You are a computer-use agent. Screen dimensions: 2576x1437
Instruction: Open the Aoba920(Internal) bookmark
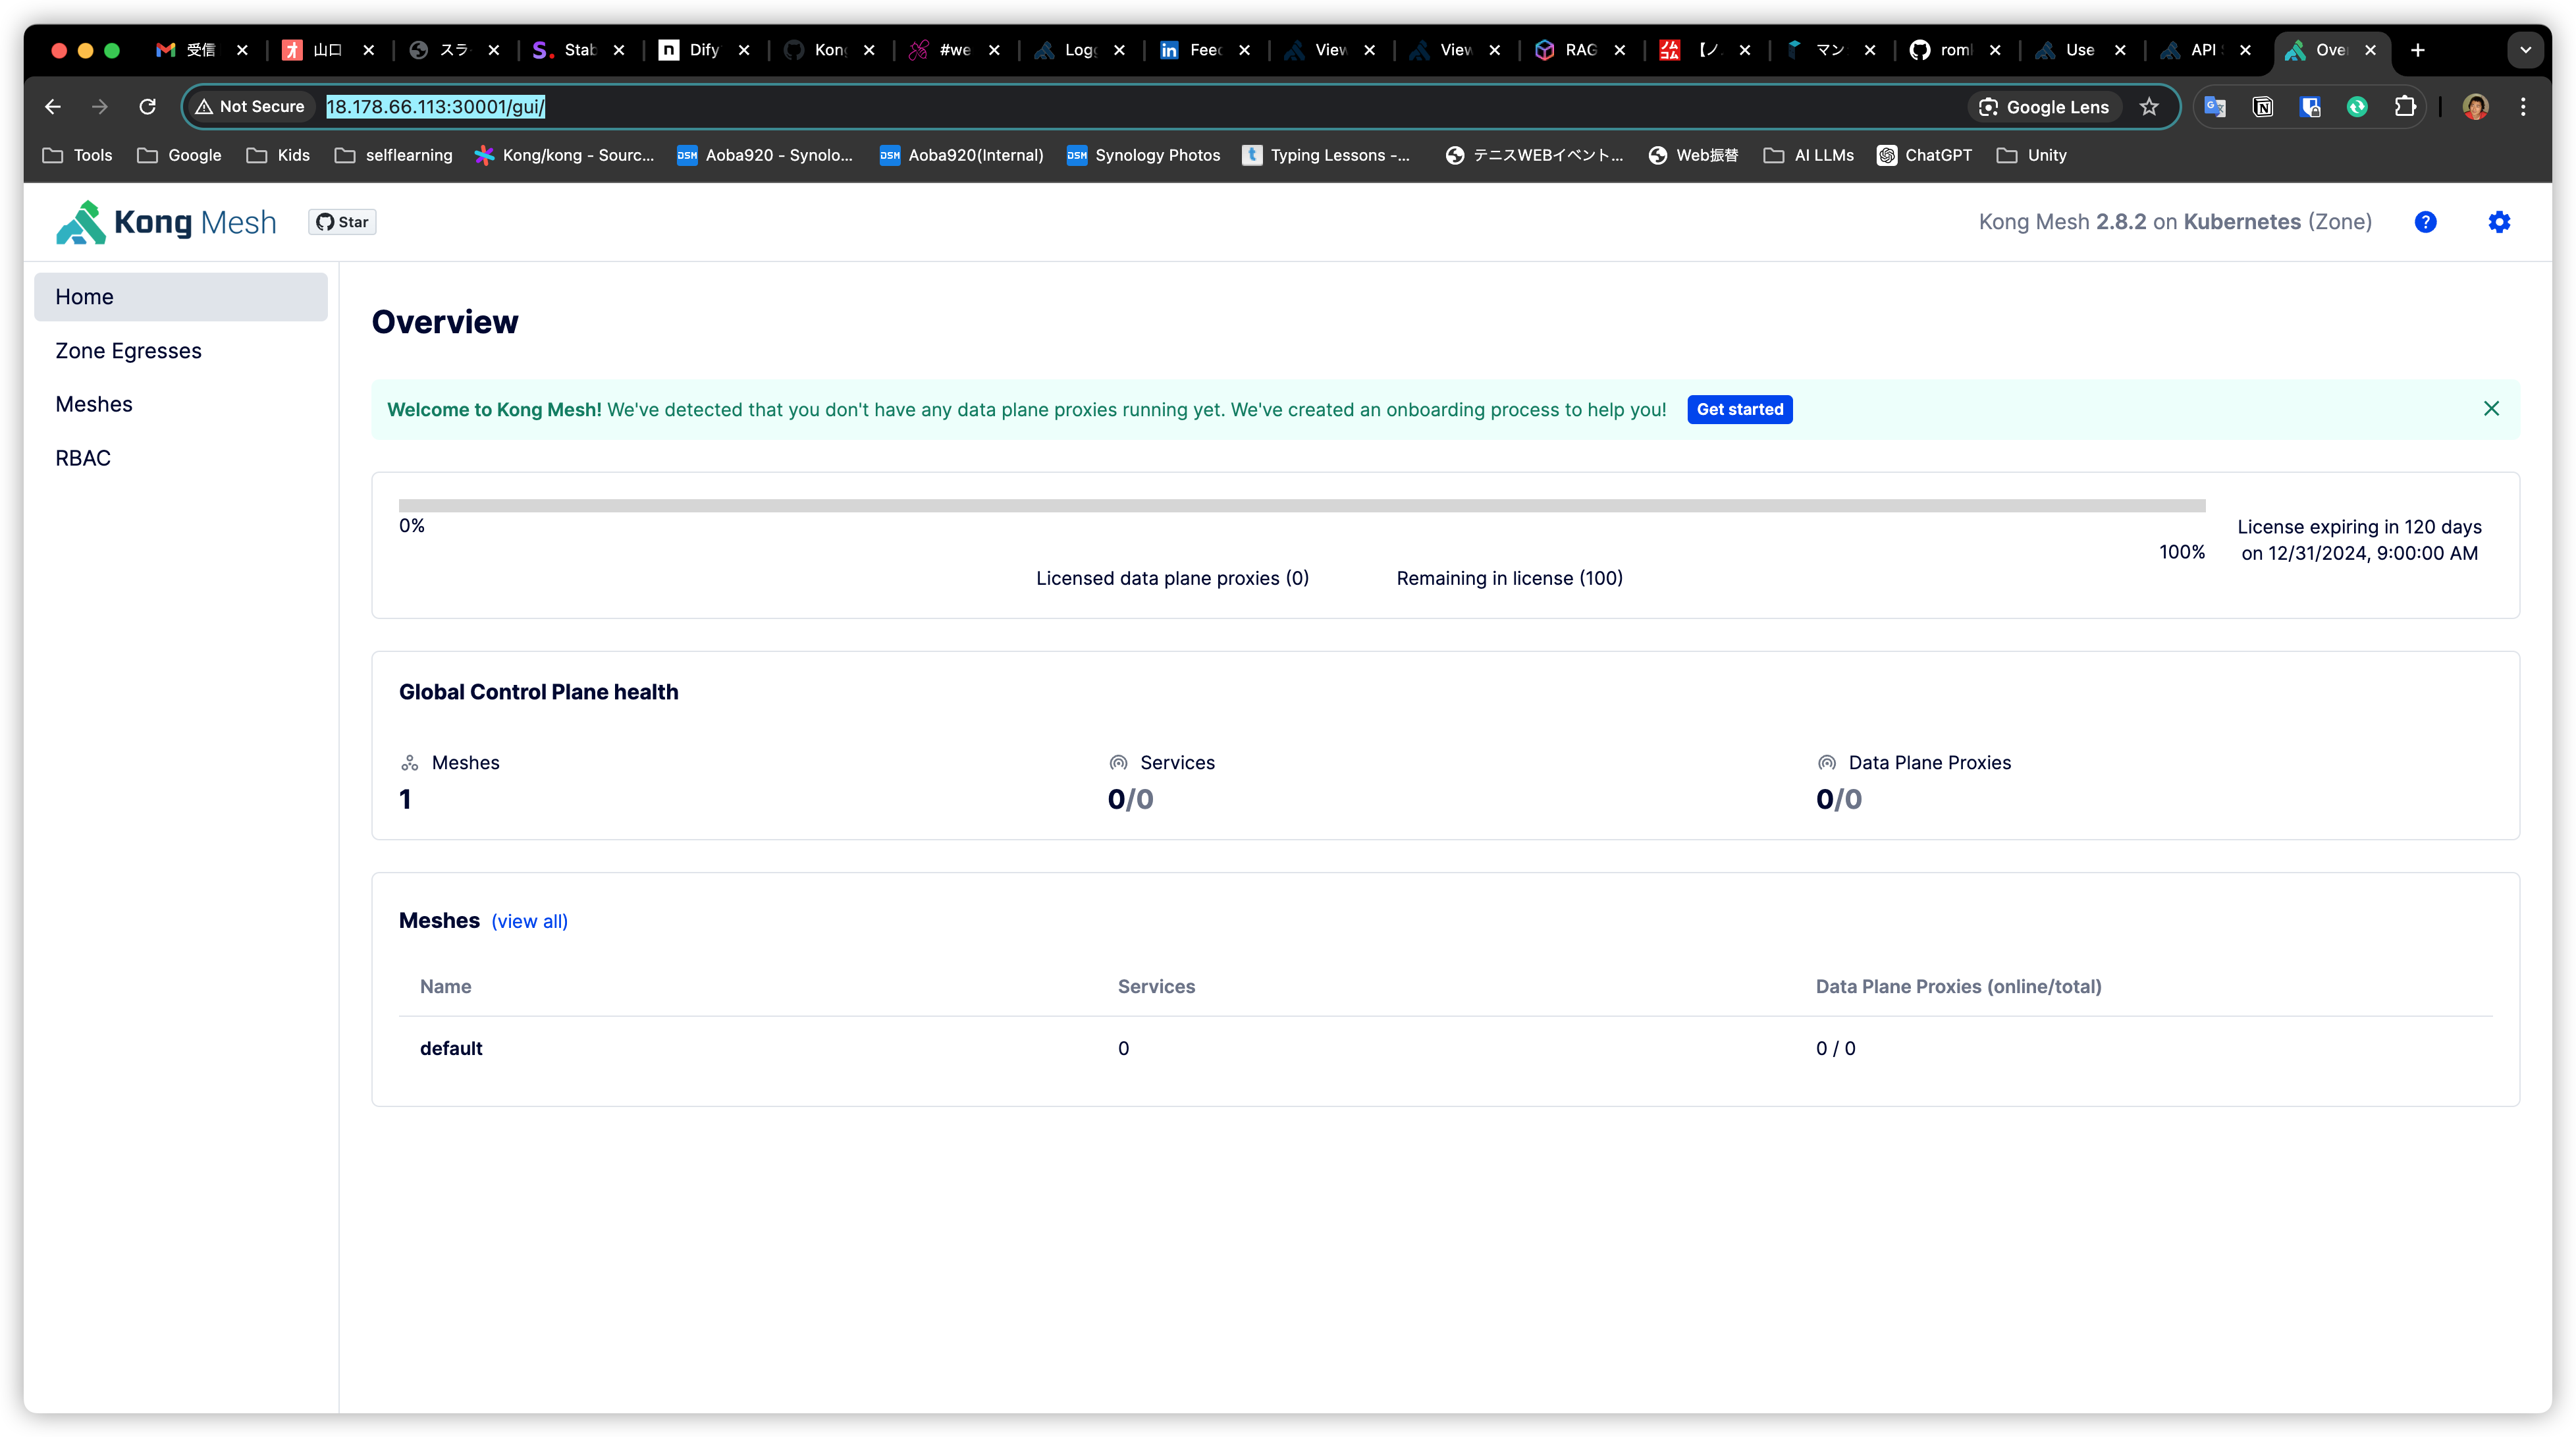[x=961, y=155]
